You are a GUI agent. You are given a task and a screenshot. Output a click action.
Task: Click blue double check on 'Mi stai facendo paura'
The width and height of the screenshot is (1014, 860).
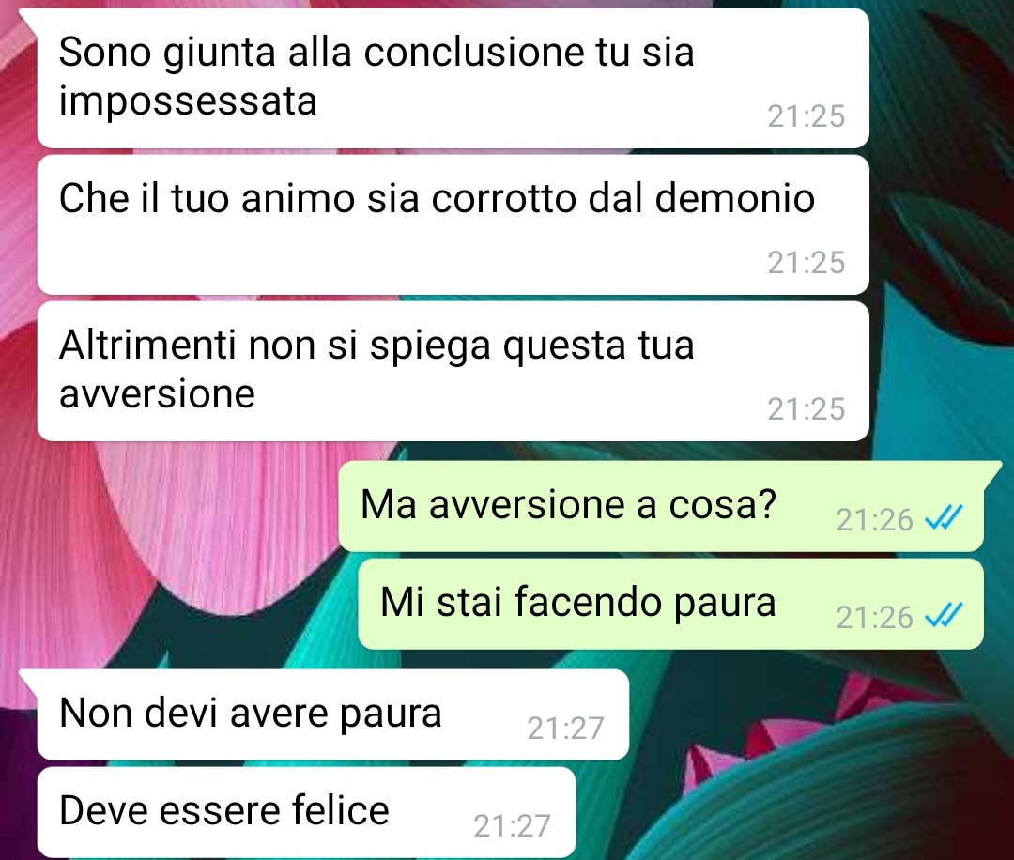point(945,616)
